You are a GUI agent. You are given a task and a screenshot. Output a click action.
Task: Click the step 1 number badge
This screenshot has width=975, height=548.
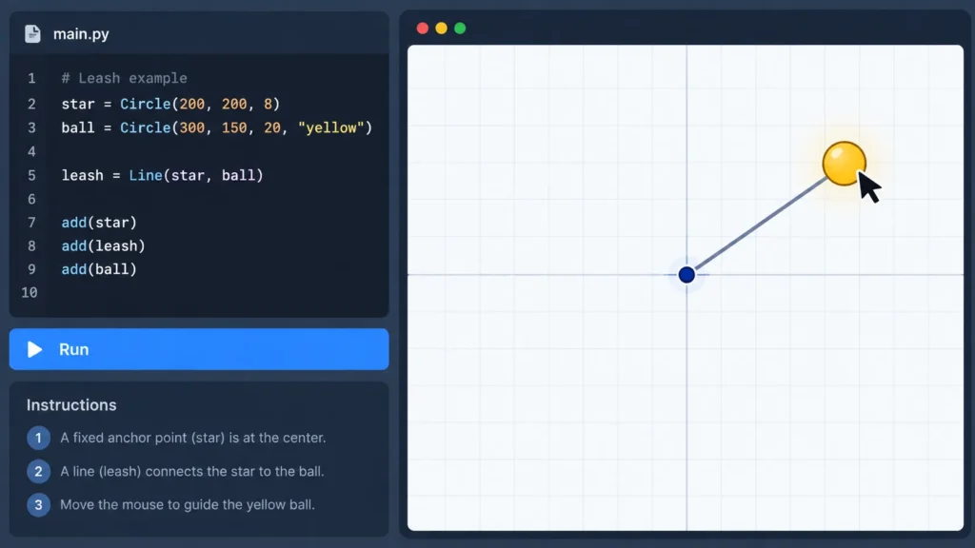[x=38, y=438]
